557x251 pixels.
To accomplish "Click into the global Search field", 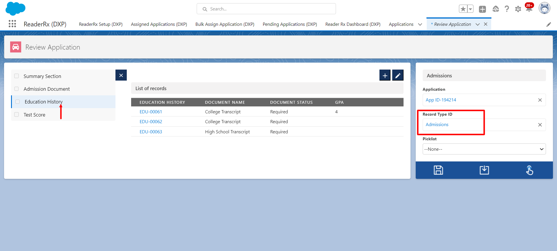I will click(x=266, y=9).
